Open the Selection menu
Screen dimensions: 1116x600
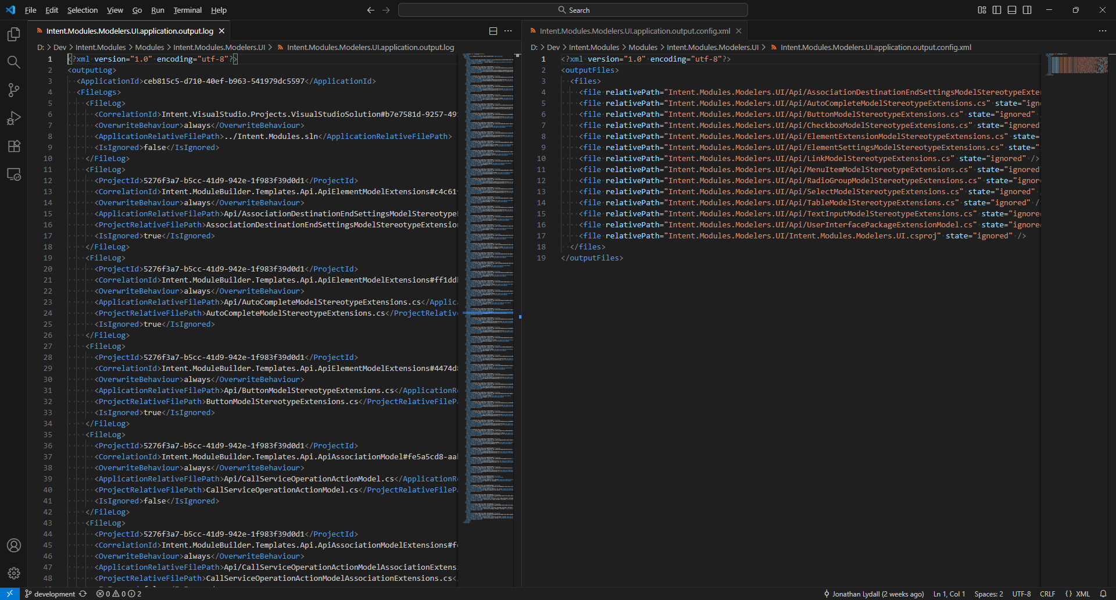[x=83, y=10]
